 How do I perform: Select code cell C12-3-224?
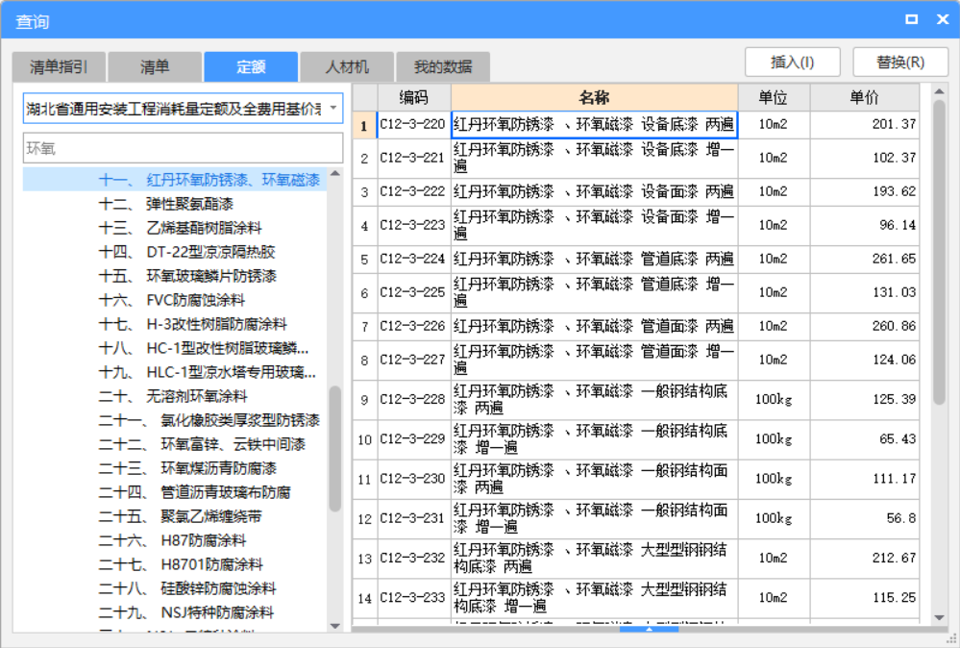pyautogui.click(x=414, y=259)
